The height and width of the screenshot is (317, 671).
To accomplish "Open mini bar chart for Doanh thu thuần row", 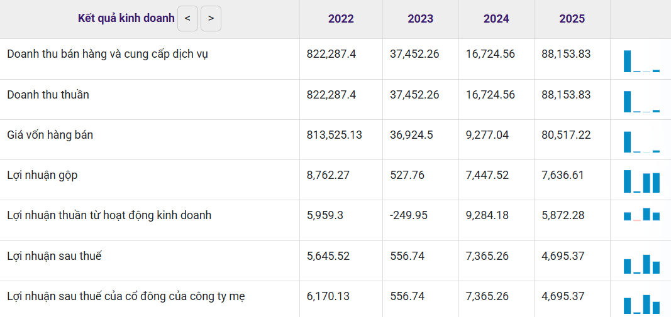I will (x=641, y=102).
